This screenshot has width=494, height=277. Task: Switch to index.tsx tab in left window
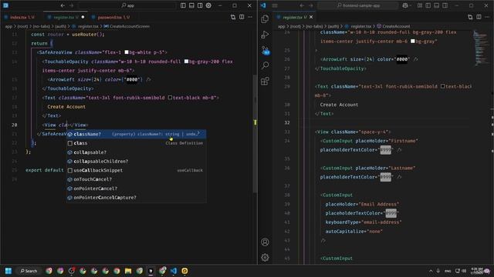pyautogui.click(x=19, y=17)
